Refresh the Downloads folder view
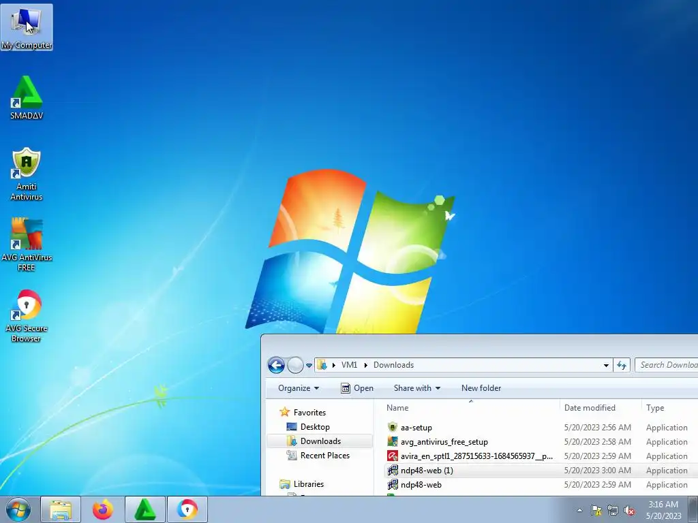 coord(622,365)
